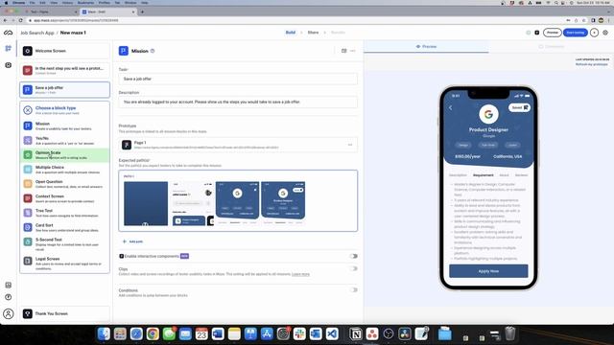The image size is (614, 345).
Task: Open the Learn more link under Clips
Action: coord(300,274)
